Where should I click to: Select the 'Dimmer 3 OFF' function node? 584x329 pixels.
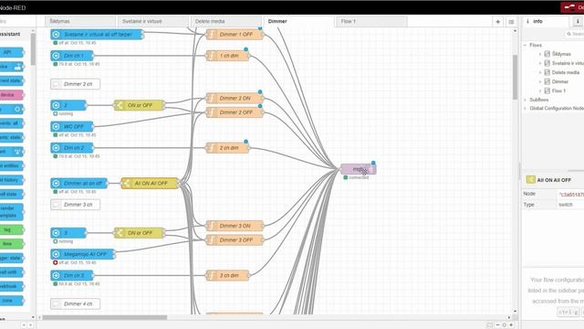click(235, 239)
